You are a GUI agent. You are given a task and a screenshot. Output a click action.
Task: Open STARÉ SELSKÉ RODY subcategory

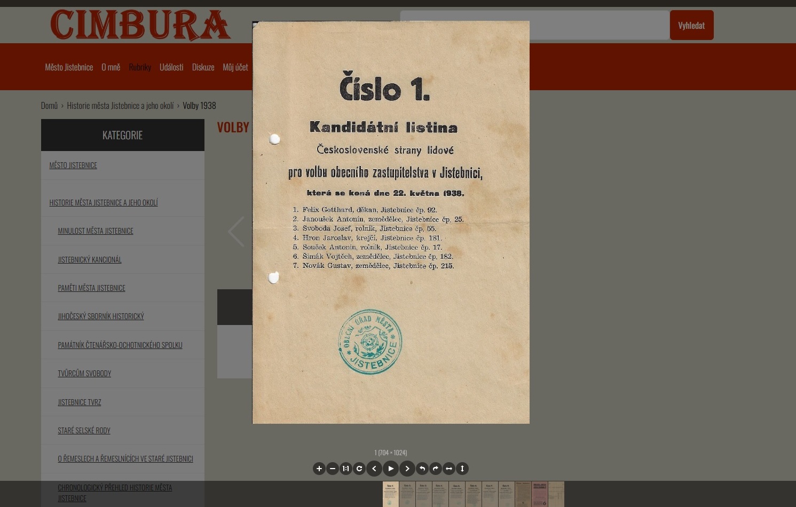click(x=84, y=431)
